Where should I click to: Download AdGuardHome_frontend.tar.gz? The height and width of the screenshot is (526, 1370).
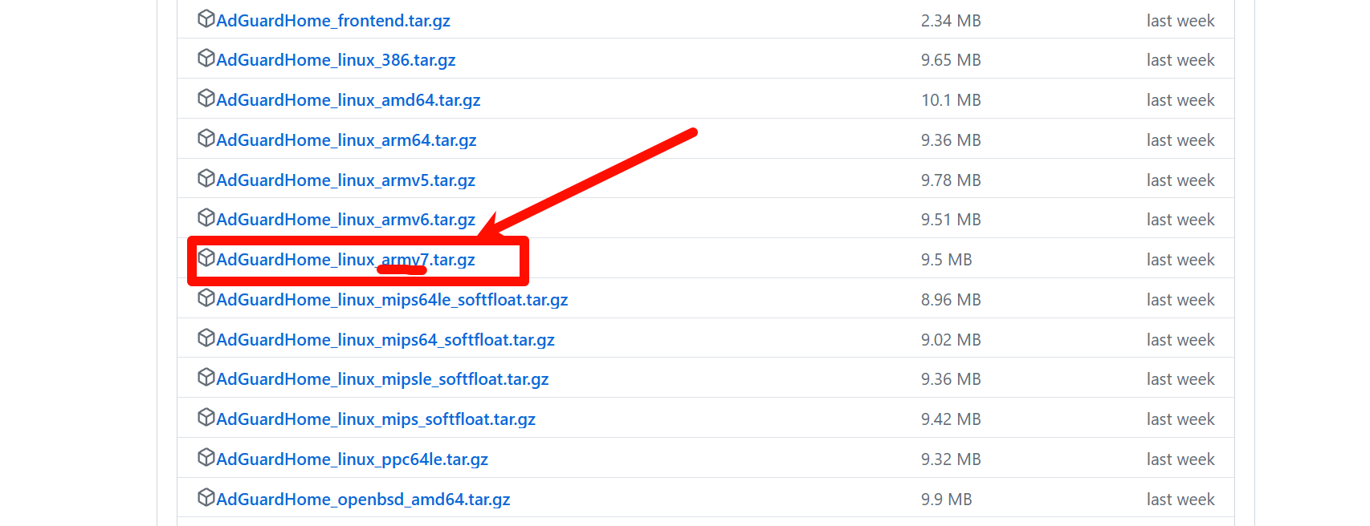[x=332, y=21]
